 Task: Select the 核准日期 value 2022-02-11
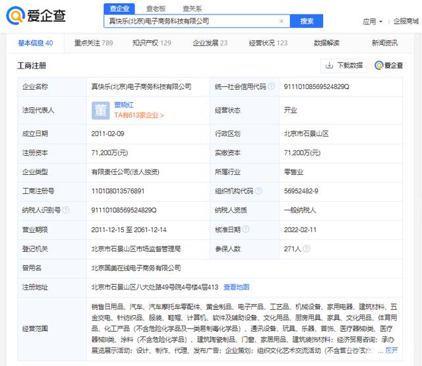click(x=300, y=230)
